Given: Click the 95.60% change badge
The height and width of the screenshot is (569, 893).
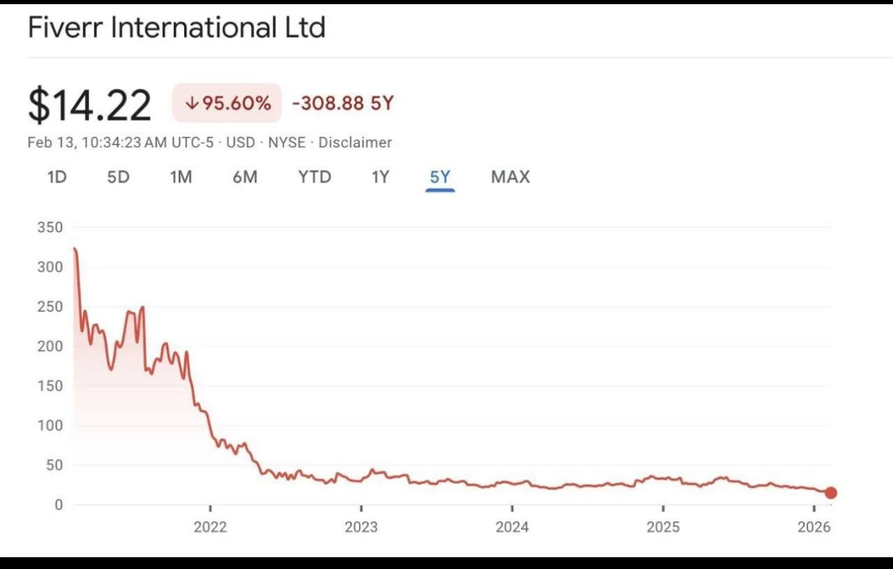Looking at the screenshot, I should click(227, 103).
